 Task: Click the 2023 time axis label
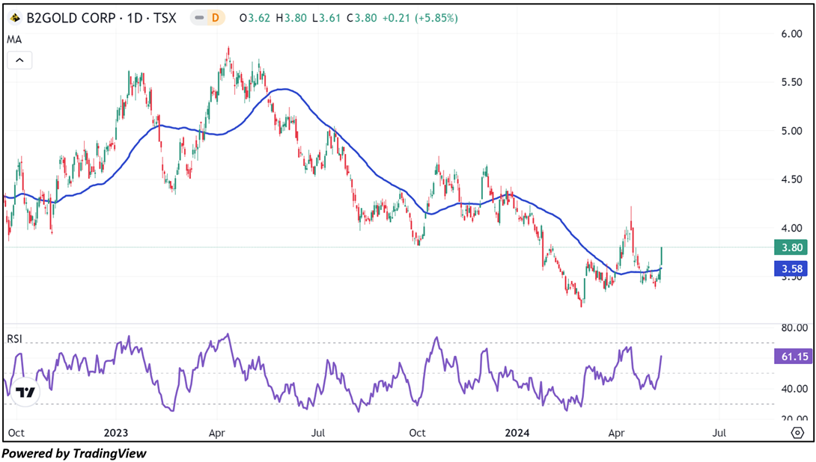click(x=115, y=433)
